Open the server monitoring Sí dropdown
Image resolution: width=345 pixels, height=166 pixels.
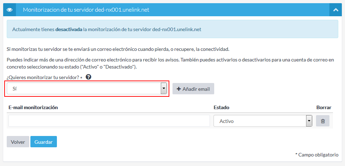[84, 89]
